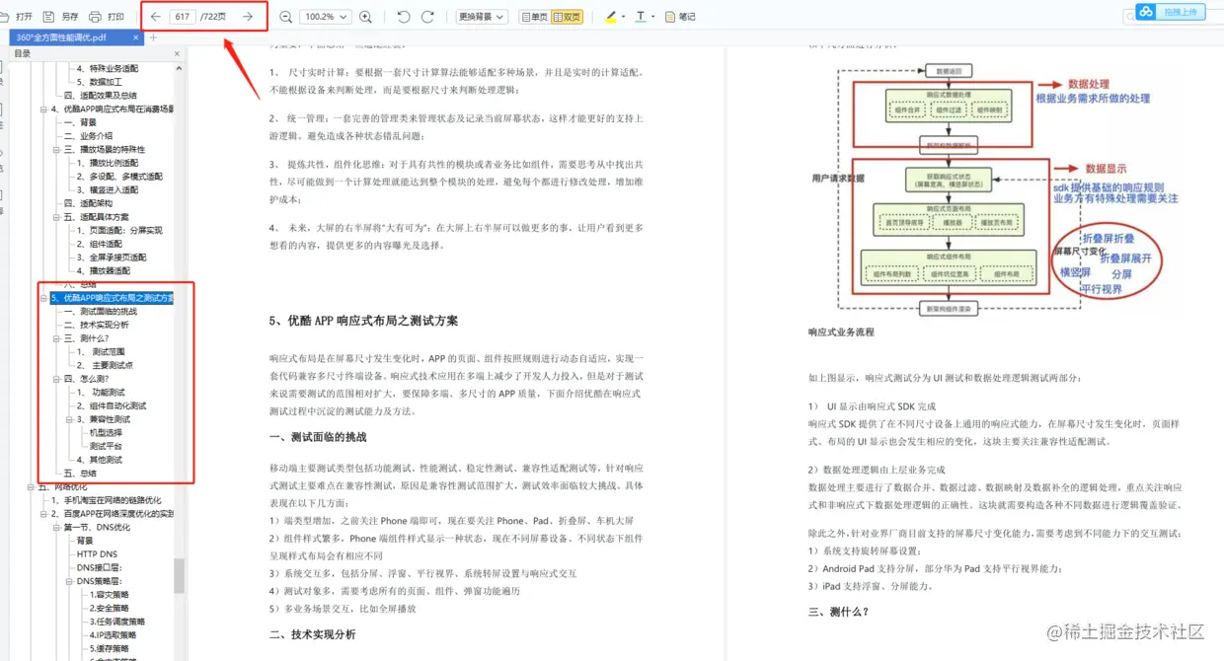Click outline scrollbar up arrow
The image size is (1224, 661).
(179, 70)
